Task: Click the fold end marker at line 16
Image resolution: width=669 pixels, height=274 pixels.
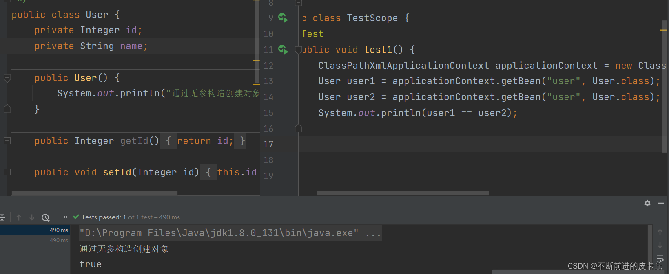Action: click(298, 129)
